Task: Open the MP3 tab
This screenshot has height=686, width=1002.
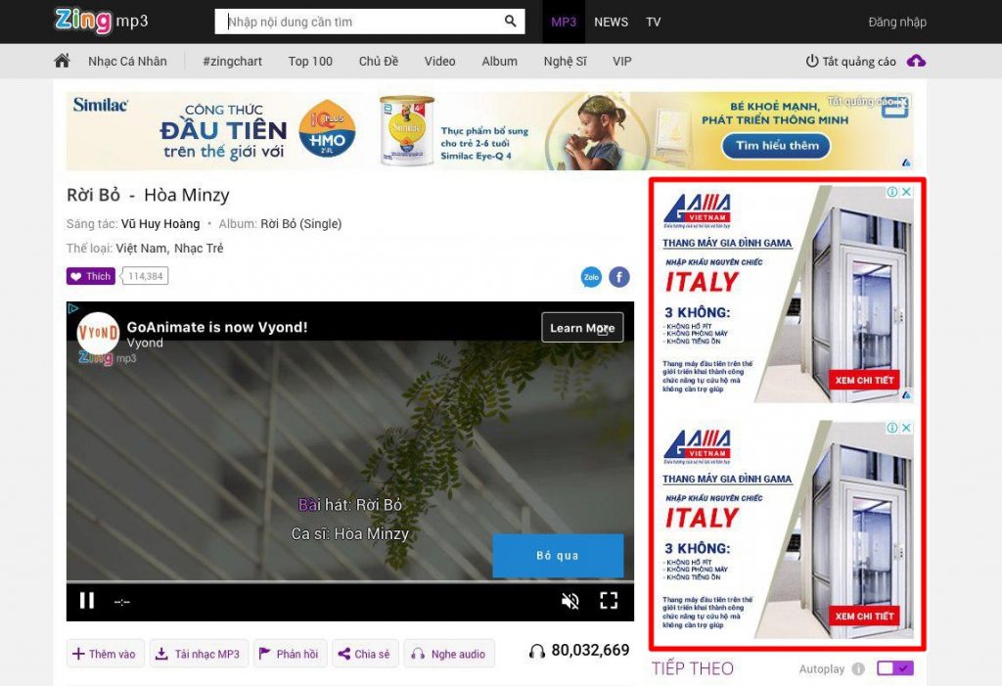Action: (x=564, y=22)
